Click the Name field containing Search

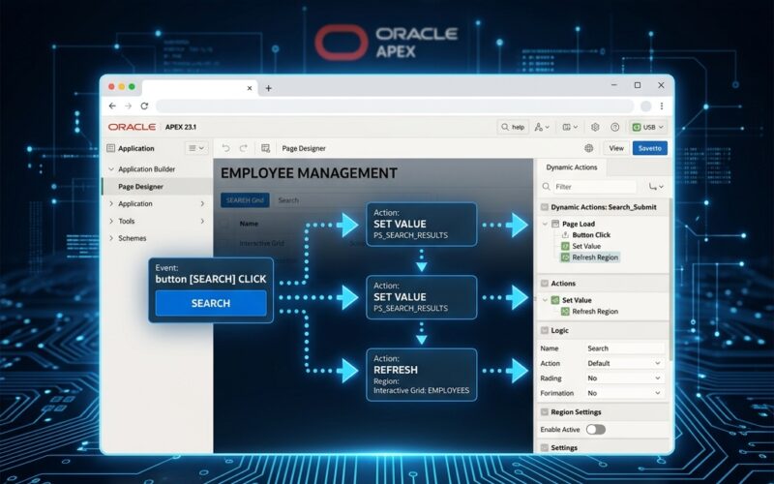click(624, 348)
